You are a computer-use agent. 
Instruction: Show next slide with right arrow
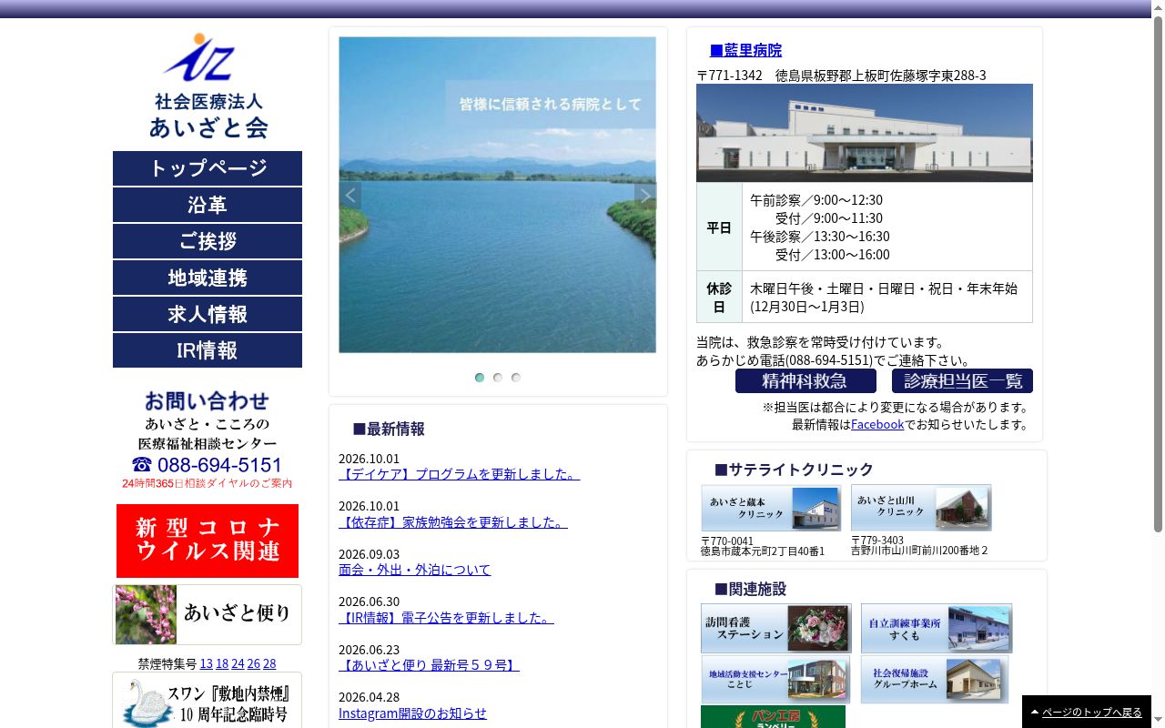(644, 195)
